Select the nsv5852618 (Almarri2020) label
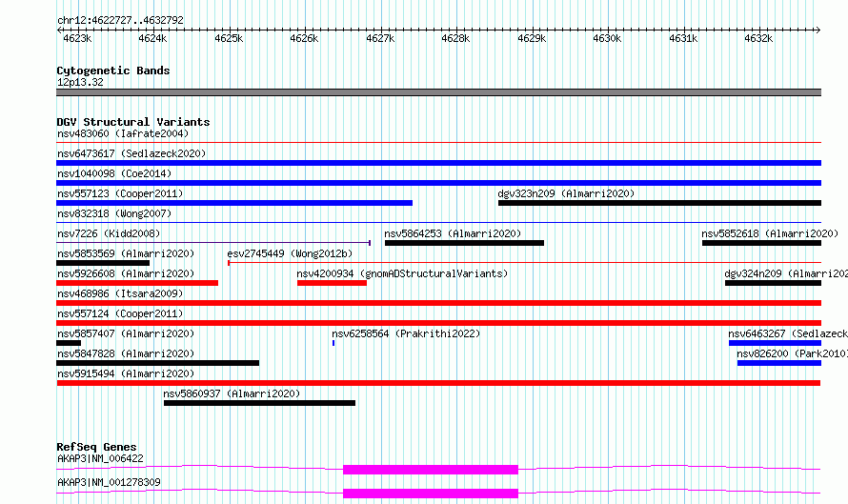 770,233
